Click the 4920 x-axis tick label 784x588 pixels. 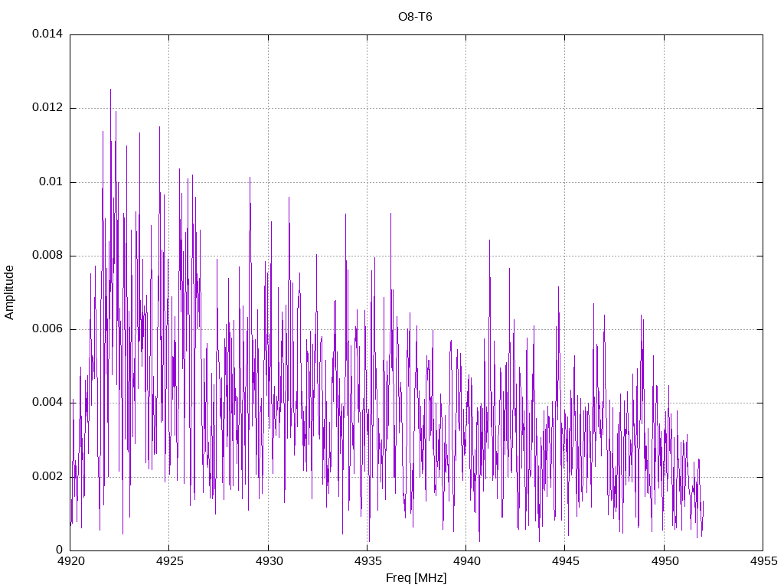click(70, 561)
